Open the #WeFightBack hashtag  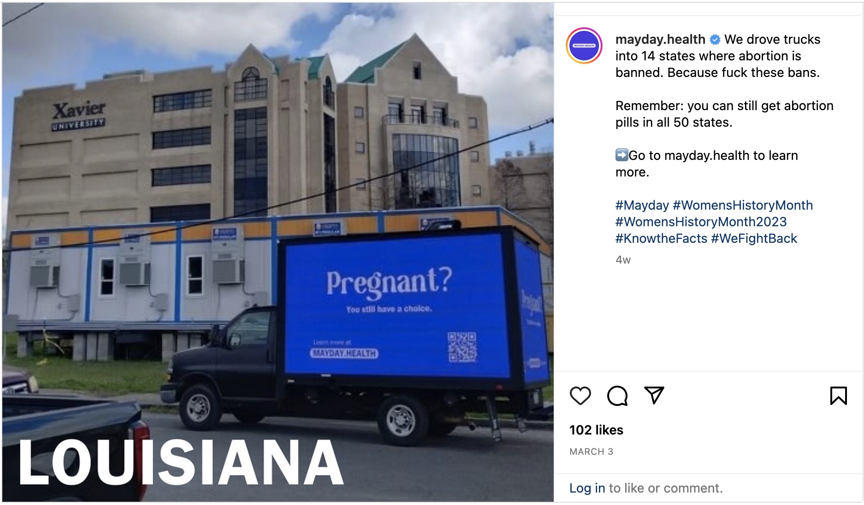754,239
